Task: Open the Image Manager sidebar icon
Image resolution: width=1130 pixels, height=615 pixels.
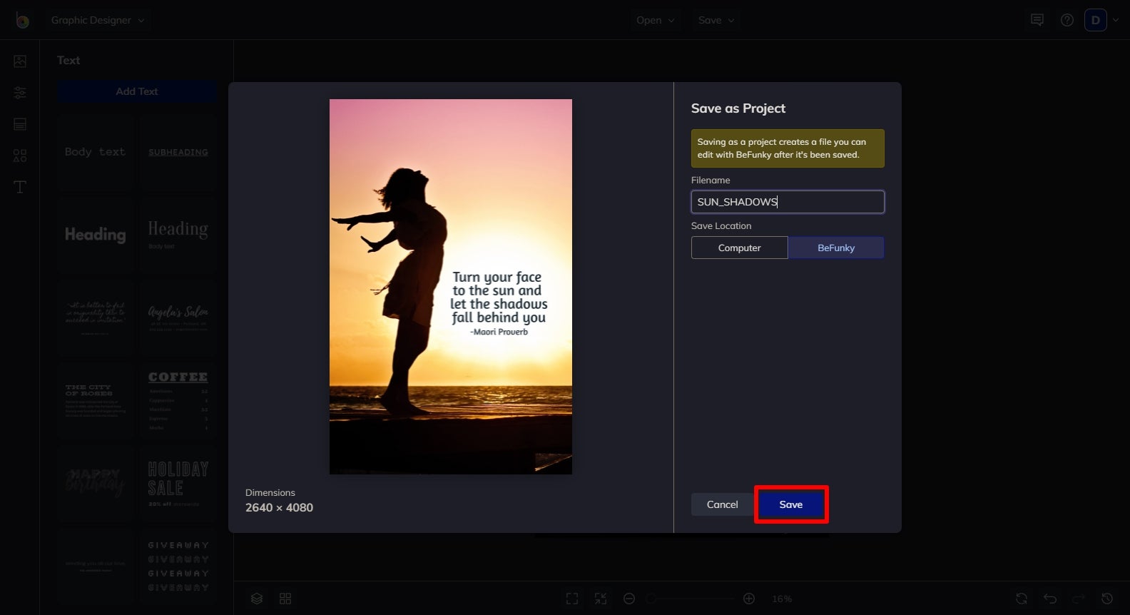Action: (20, 61)
